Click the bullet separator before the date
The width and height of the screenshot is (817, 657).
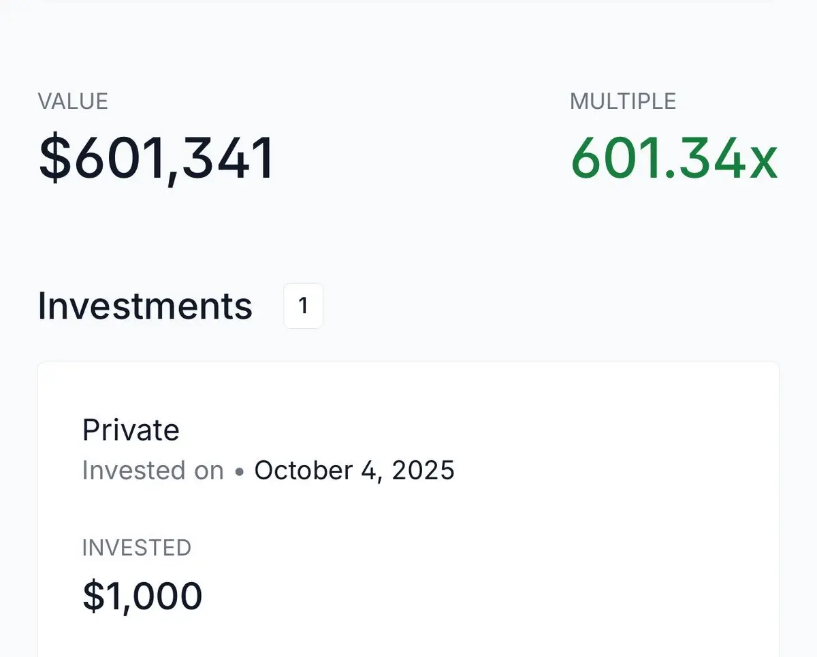pos(239,471)
